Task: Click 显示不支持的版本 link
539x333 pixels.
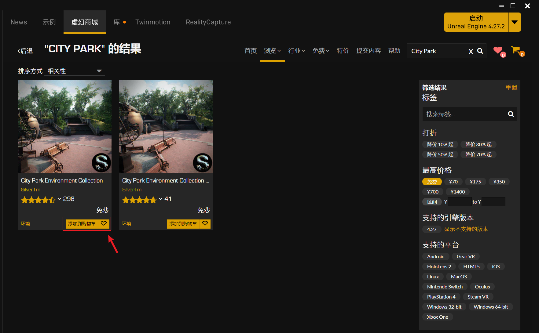Action: click(466, 229)
